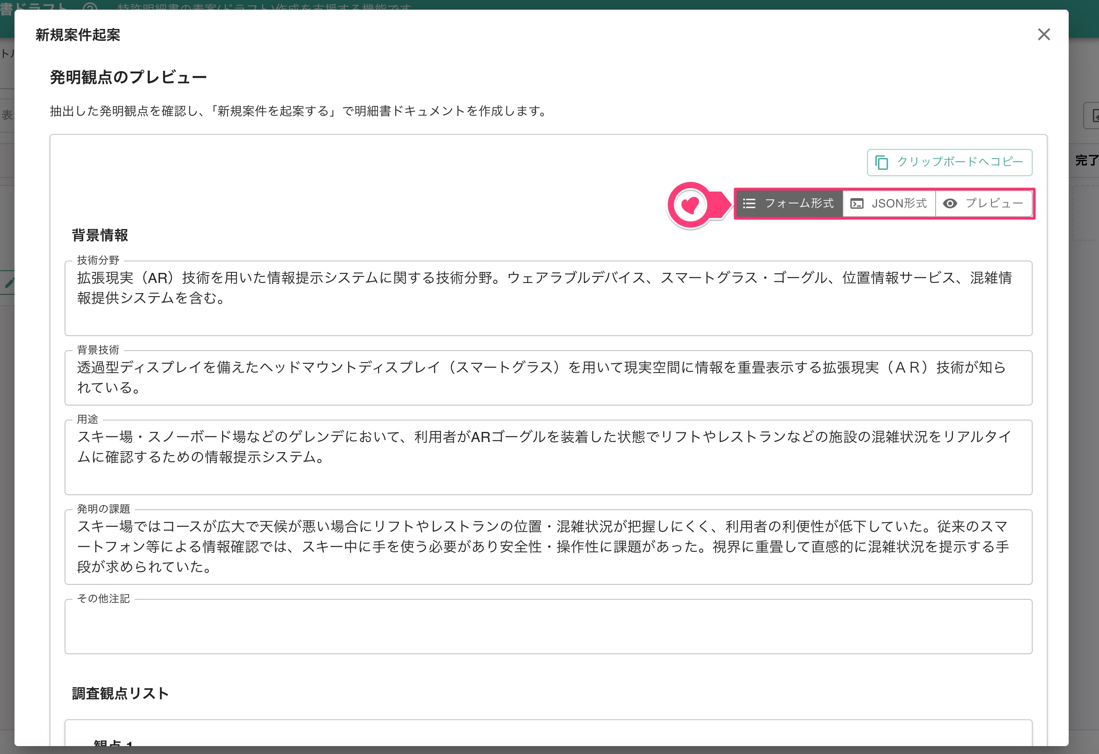Click into the 発明の課題 text field
1099x754 pixels.
tap(548, 547)
